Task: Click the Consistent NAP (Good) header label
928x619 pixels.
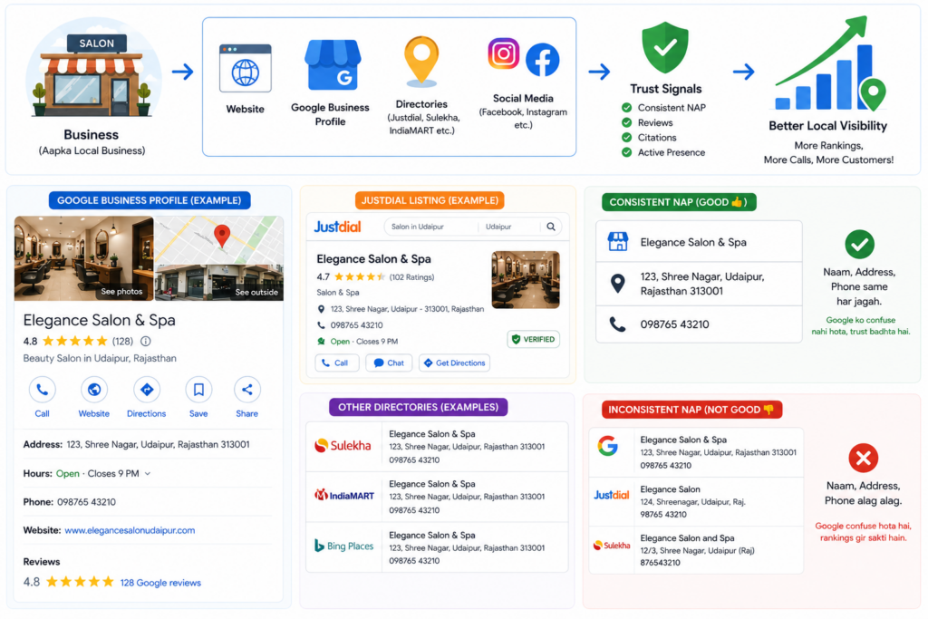Action: (x=679, y=202)
